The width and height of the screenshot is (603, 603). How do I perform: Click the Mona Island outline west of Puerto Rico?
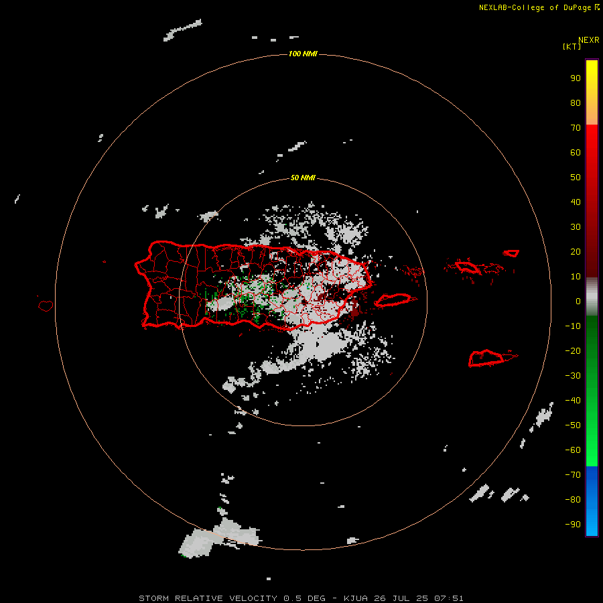(46, 306)
